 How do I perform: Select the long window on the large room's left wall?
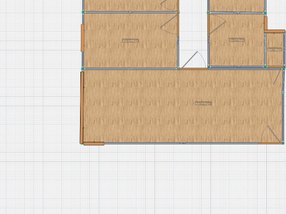point(82,107)
